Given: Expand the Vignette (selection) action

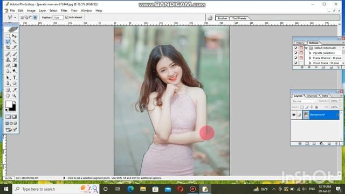Looking at the screenshot, I should [310, 53].
